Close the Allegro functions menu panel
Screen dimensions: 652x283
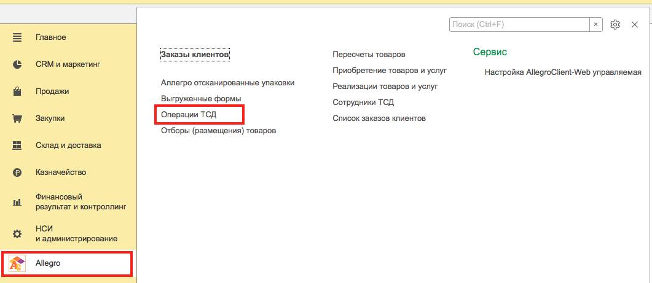click(x=635, y=25)
